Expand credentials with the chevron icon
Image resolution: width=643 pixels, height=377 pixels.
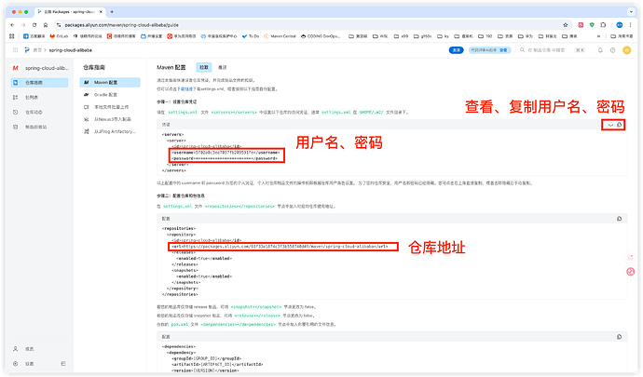[x=610, y=125]
